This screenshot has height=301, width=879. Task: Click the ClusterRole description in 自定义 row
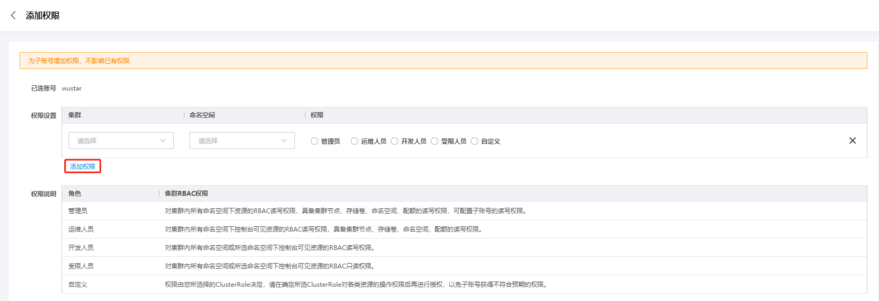click(x=357, y=285)
